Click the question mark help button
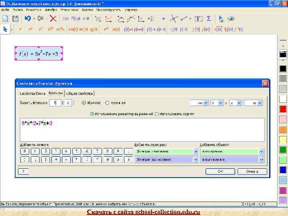 [x=23, y=171]
